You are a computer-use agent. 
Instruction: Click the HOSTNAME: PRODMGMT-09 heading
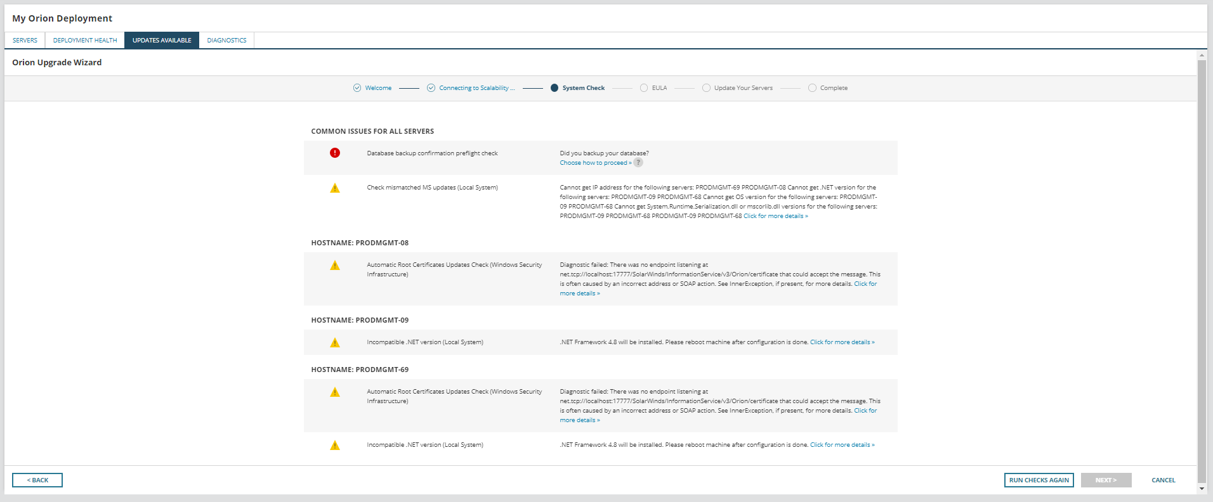[360, 320]
